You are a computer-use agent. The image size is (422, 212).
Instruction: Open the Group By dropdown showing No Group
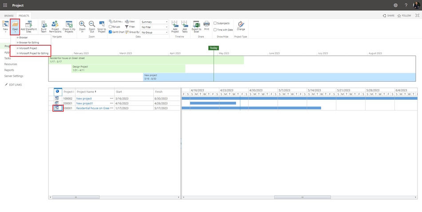(154, 32)
